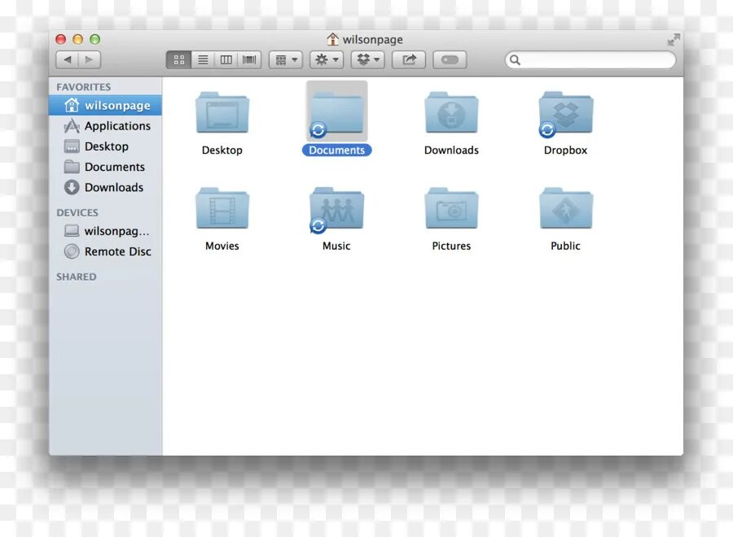Click the Edit Tags toggle button
Image resolution: width=733 pixels, height=537 pixels.
click(450, 59)
